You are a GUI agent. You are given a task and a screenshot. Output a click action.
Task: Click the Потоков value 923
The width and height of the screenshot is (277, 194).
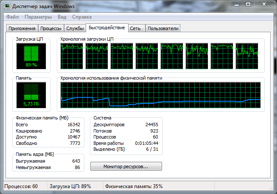[x=154, y=131]
